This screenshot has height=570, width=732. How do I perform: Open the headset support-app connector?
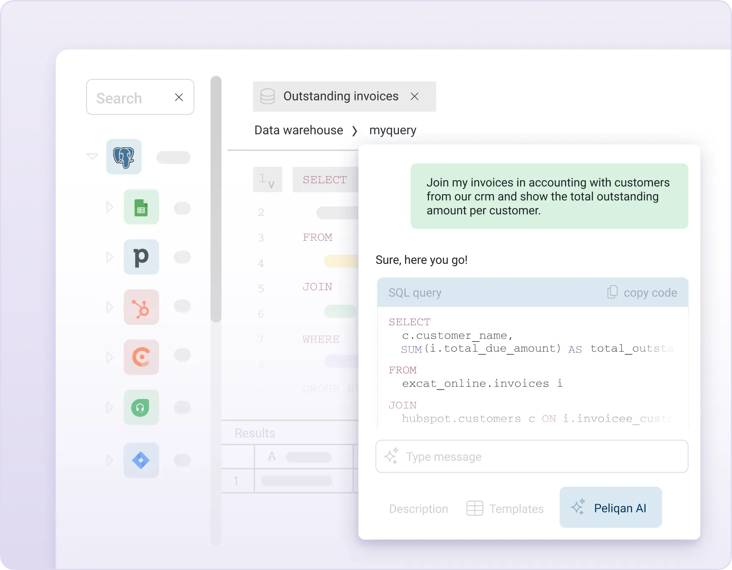pos(141,407)
